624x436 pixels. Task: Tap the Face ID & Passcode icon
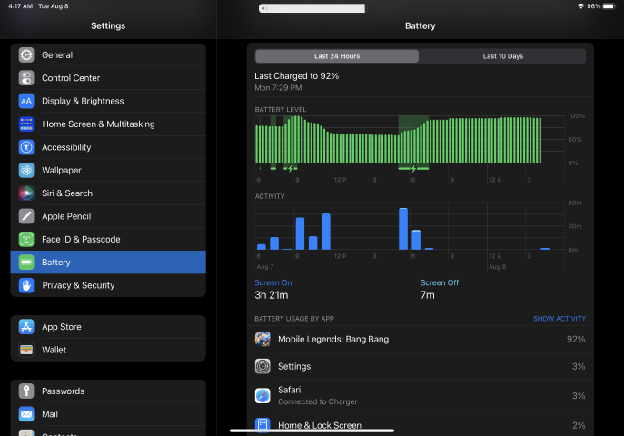pos(26,239)
